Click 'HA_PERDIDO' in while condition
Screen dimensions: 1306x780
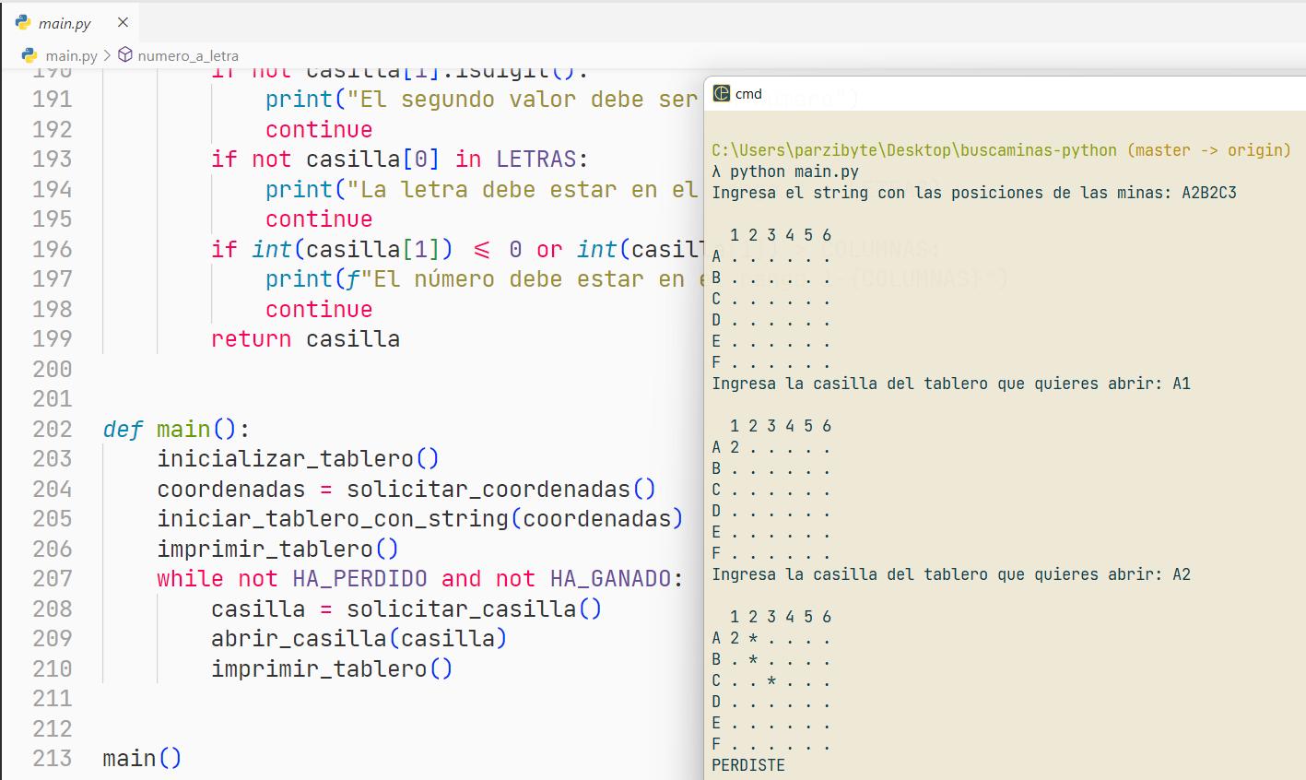pyautogui.click(x=359, y=578)
